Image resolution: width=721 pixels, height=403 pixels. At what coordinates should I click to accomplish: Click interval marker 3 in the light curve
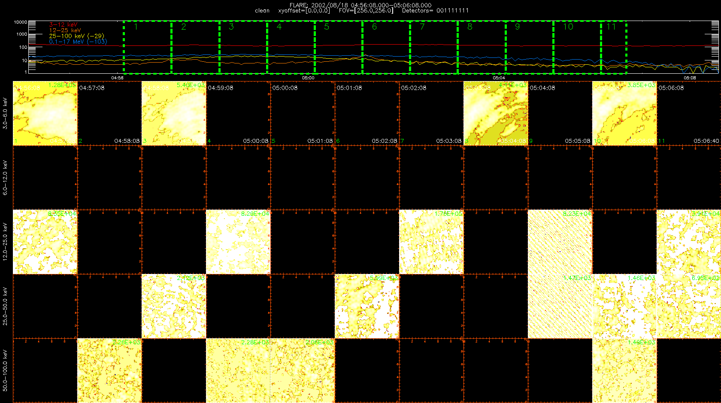click(x=231, y=27)
